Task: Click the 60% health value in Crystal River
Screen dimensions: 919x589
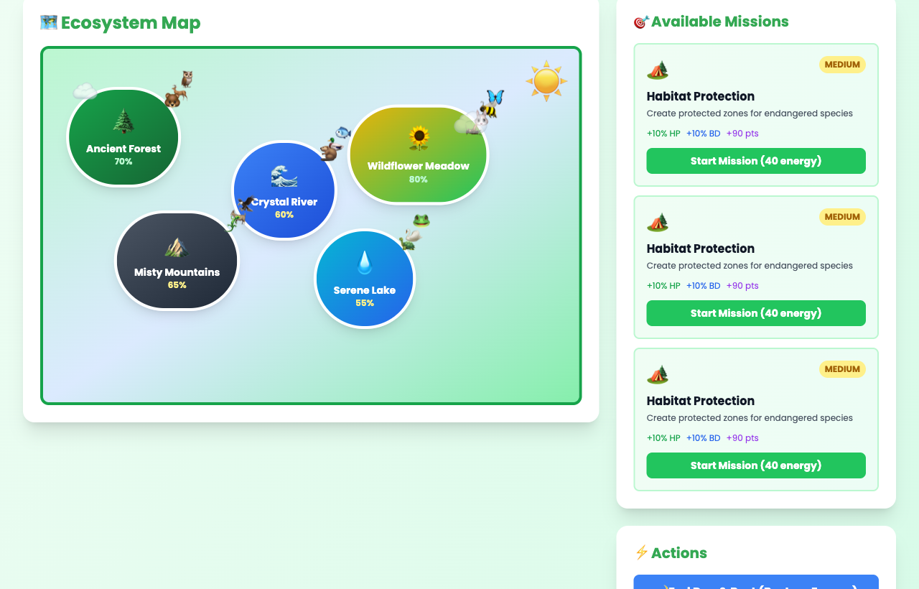Action: click(x=284, y=215)
